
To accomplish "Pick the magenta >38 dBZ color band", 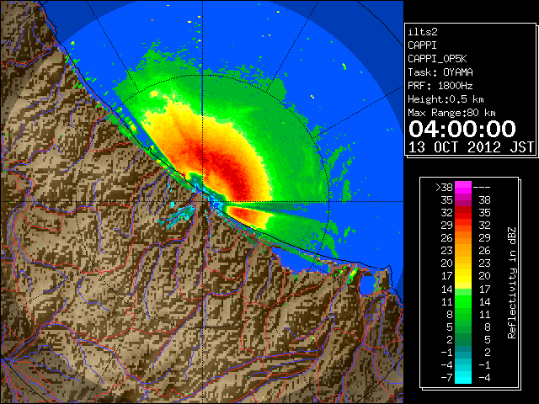I will (463, 188).
